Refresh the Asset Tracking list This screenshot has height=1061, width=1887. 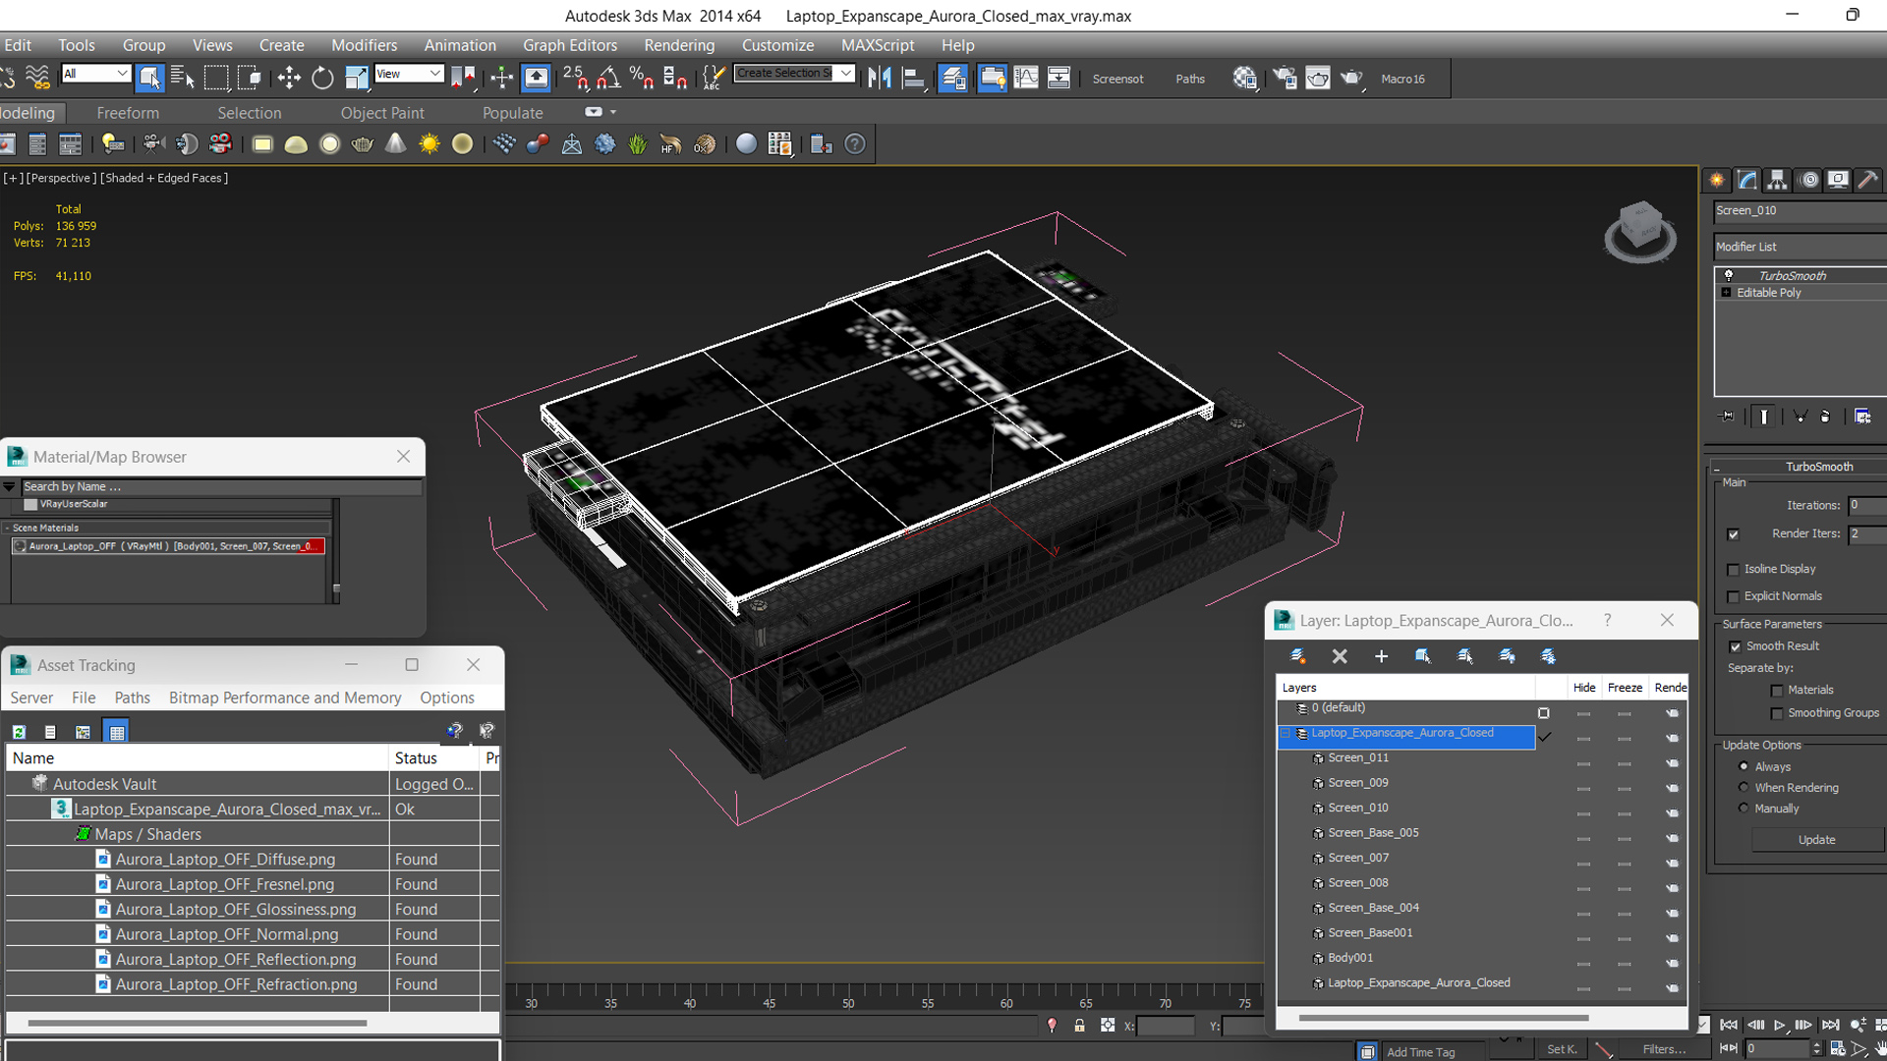(x=19, y=732)
